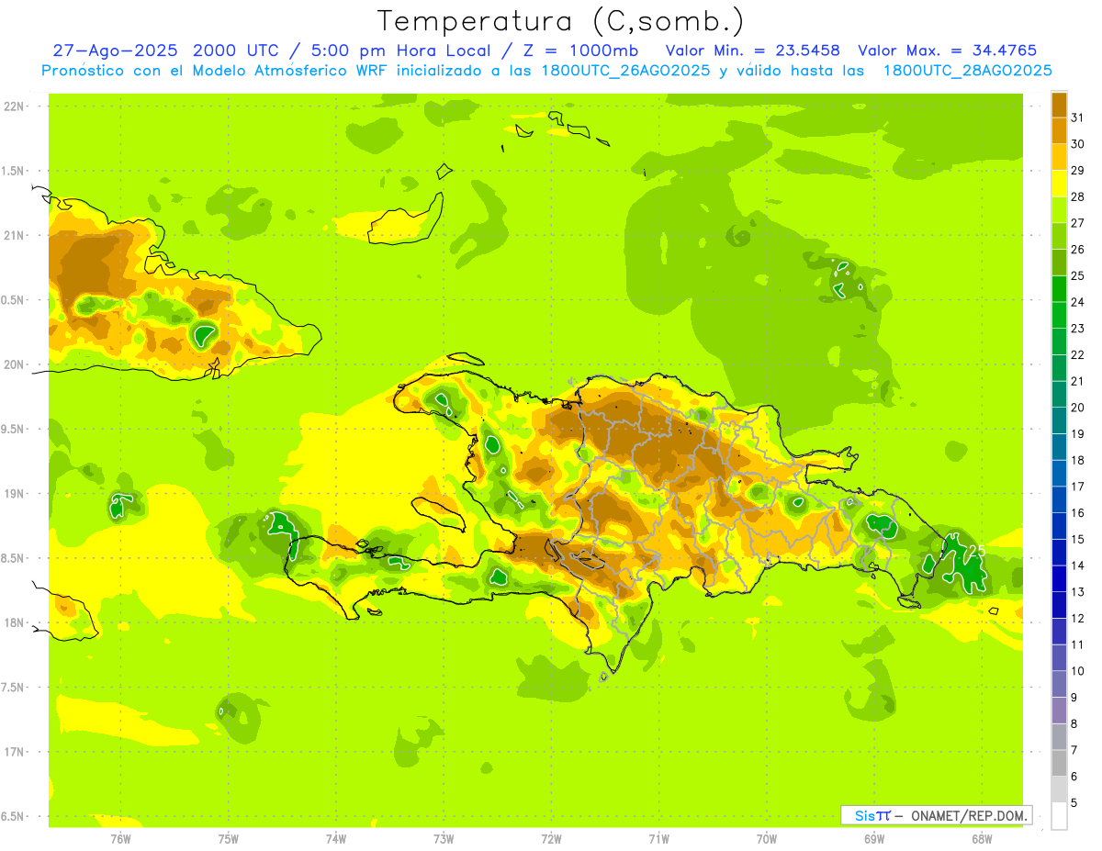This screenshot has height=851, width=1102.
Task: Click the '18N' latitude axis label
Action: pyautogui.click(x=16, y=622)
